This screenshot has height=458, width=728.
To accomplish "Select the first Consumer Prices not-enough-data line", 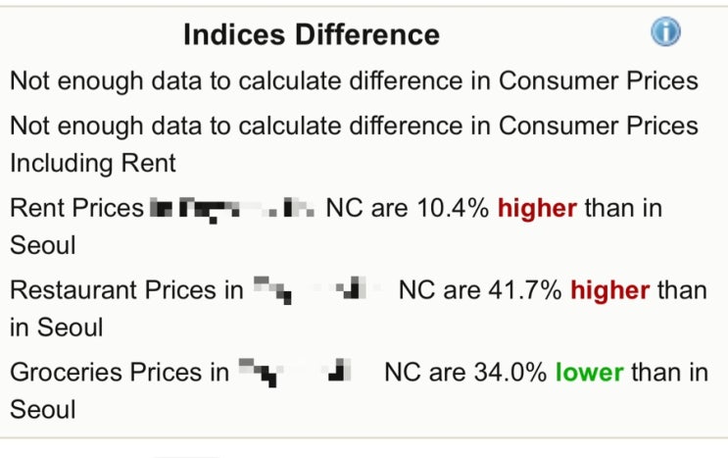I will (354, 80).
